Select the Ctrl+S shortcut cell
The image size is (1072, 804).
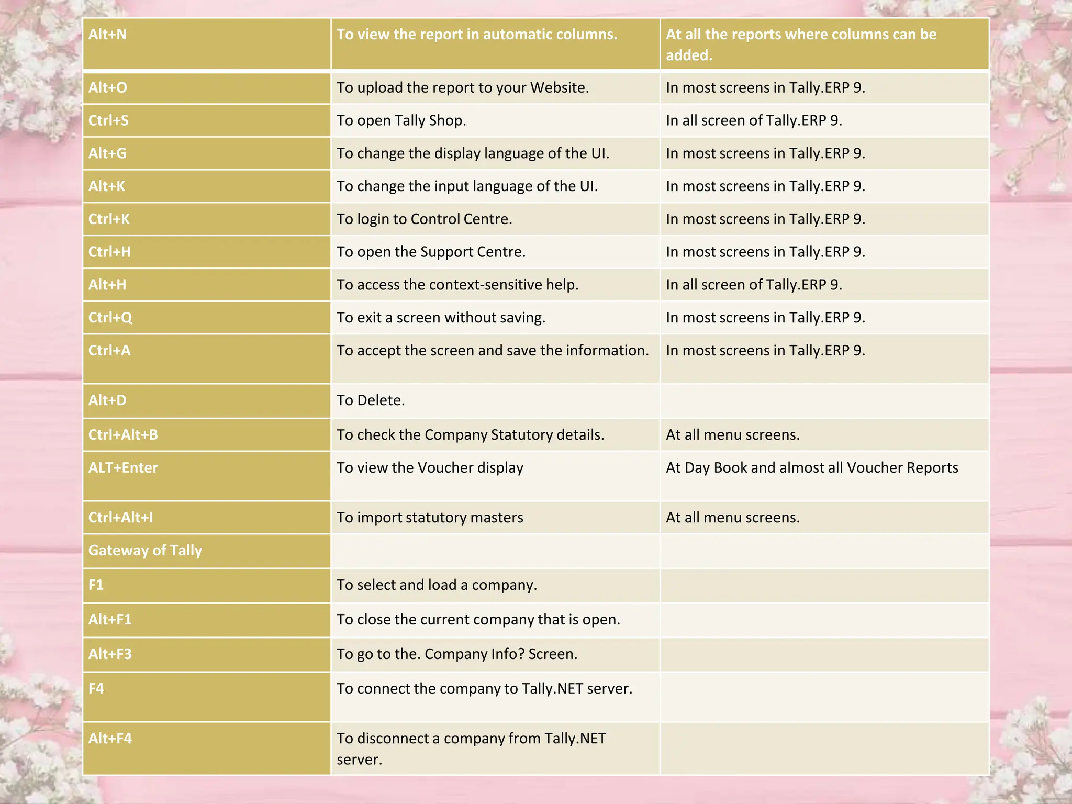(207, 121)
